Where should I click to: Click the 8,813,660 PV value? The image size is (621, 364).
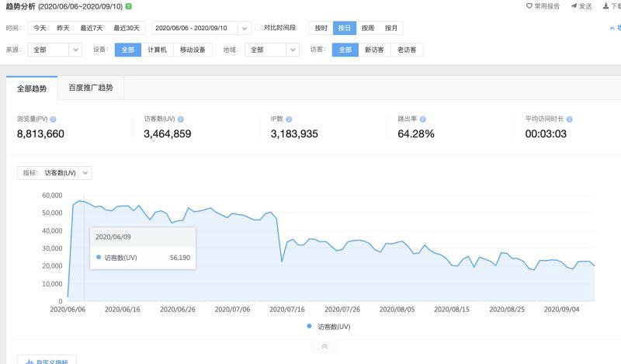click(x=40, y=133)
